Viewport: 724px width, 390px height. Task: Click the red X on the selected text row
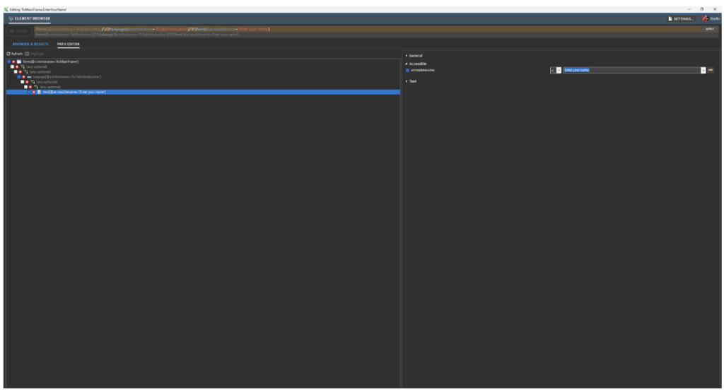click(34, 93)
